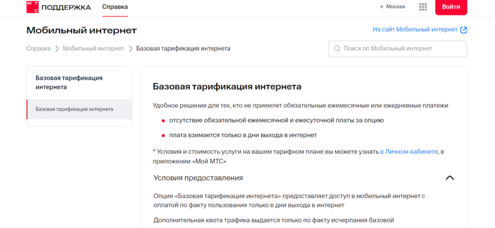The width and height of the screenshot is (495, 228).
Task: Select highlighted sidebar item Базовая тарификация интернета
Action: [79, 109]
